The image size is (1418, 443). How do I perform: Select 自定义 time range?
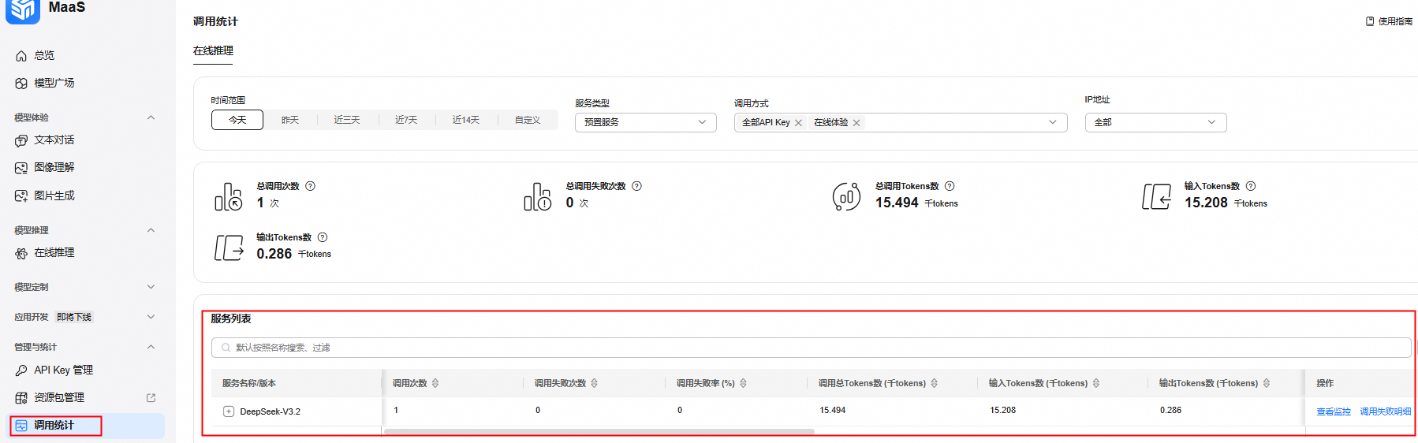[528, 120]
